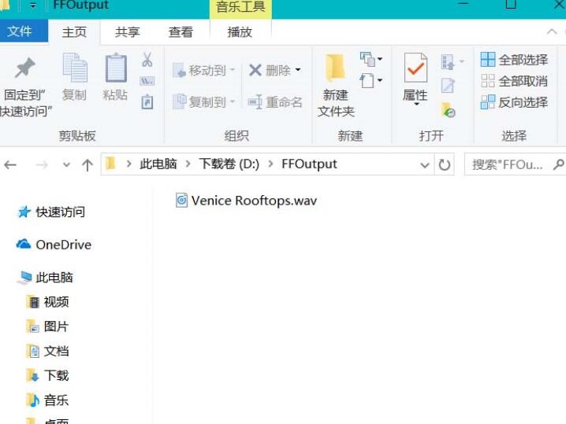Click the search magnifier icon
This screenshot has width=566, height=424.
pos(558,164)
